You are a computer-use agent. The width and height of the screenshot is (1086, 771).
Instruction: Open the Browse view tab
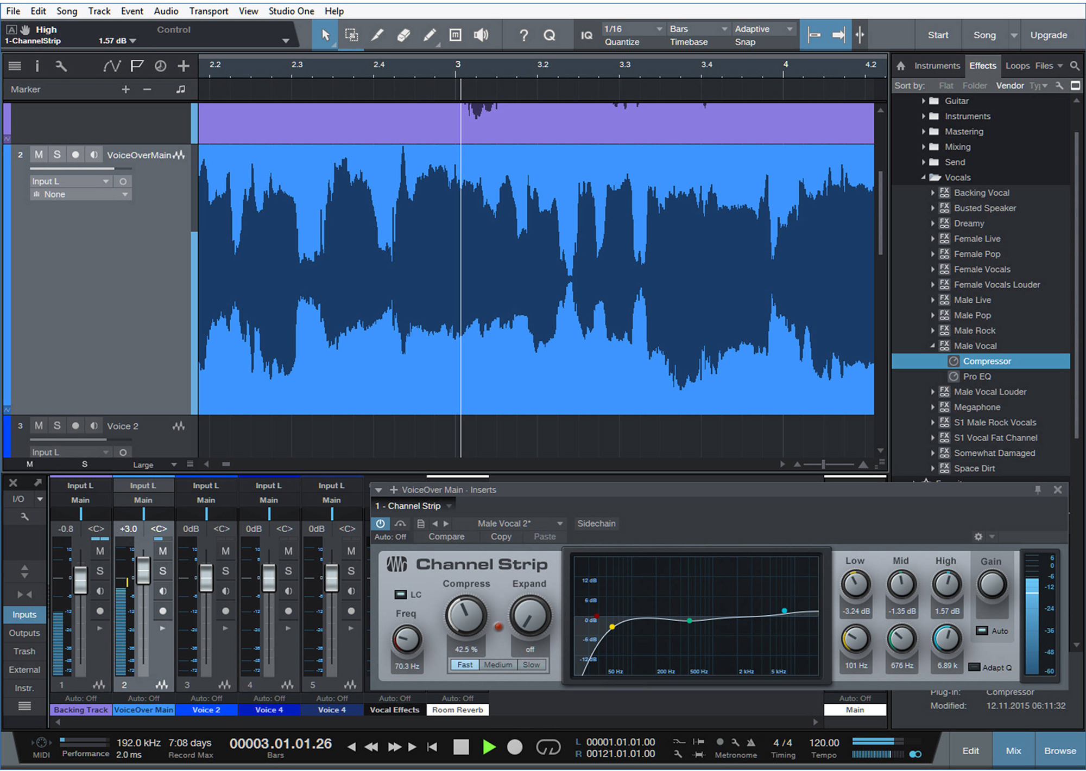click(1060, 751)
